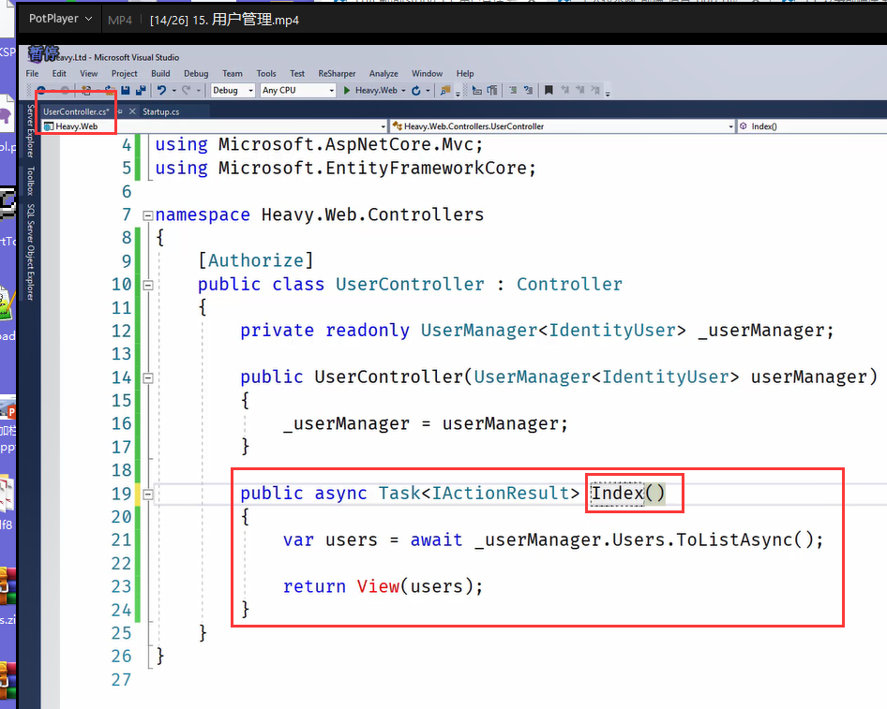Open the Window menu
This screenshot has width=887, height=709.
(427, 73)
